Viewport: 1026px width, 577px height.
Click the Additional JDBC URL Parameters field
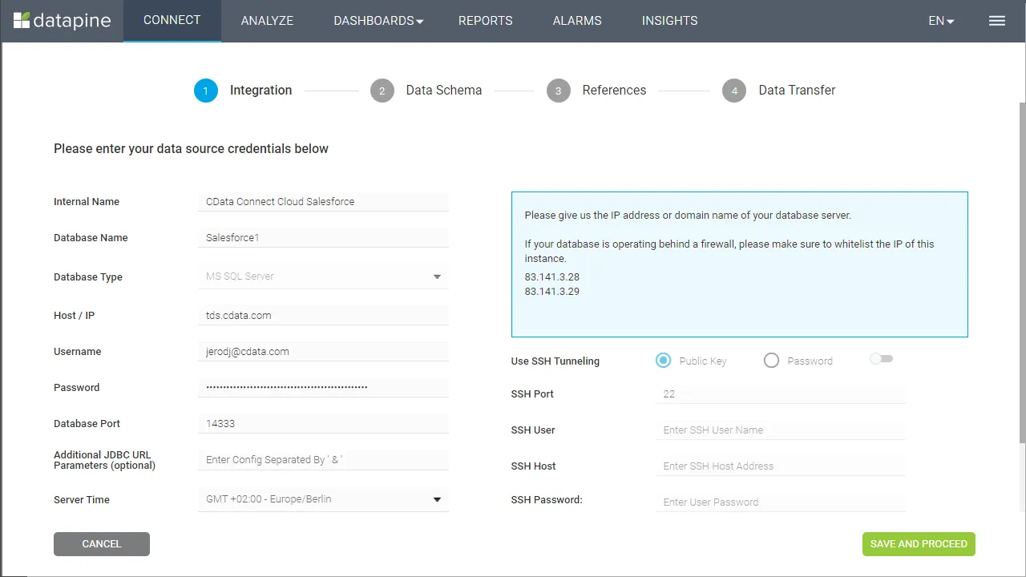(x=322, y=459)
